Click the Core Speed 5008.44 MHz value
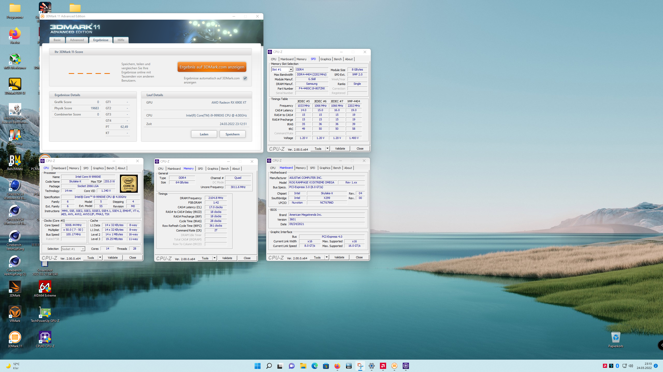Screen dimensions: 663x372 (x=73, y=225)
